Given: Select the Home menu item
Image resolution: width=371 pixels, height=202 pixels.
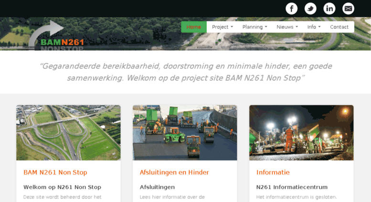Looking at the screenshot, I should [x=194, y=27].
